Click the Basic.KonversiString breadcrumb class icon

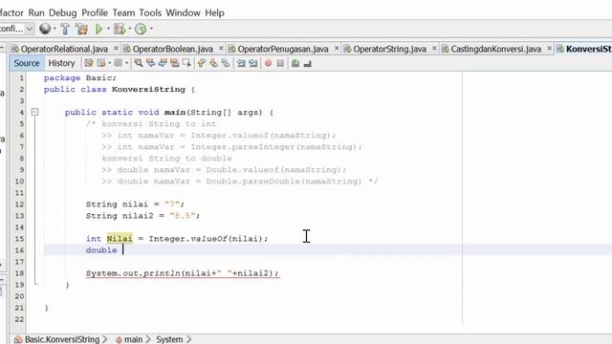tap(18, 339)
